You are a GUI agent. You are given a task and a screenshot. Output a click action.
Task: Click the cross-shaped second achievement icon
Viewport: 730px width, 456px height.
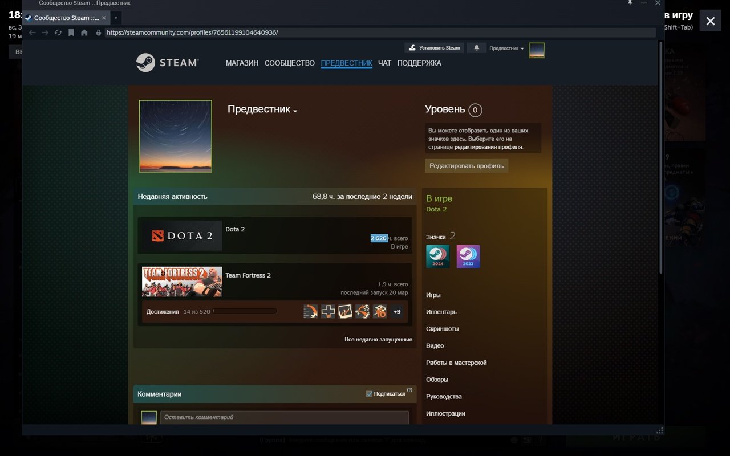coord(328,311)
